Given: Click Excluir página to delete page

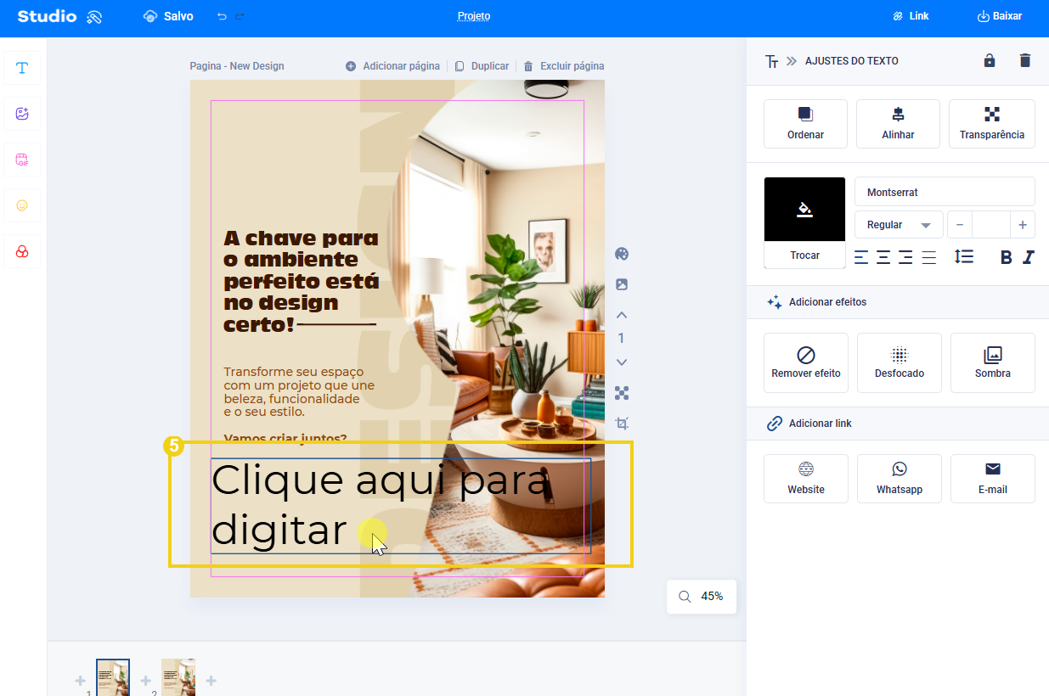Looking at the screenshot, I should (564, 66).
